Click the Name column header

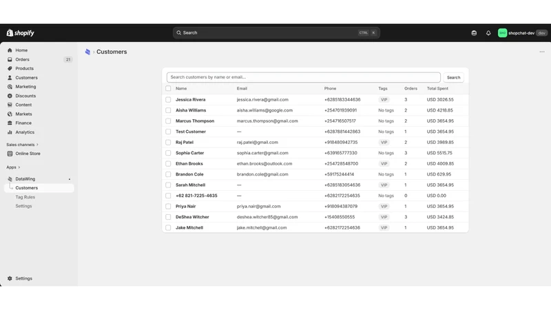click(x=181, y=89)
